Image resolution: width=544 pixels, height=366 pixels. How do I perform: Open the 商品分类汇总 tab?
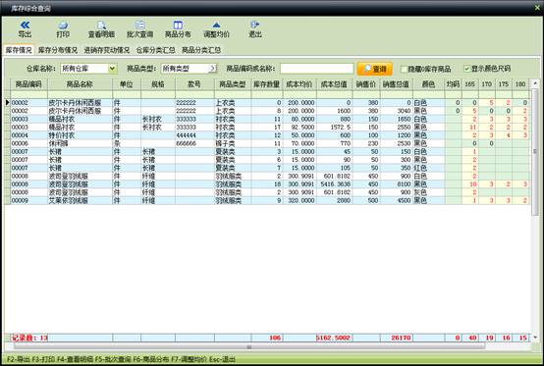coord(201,50)
